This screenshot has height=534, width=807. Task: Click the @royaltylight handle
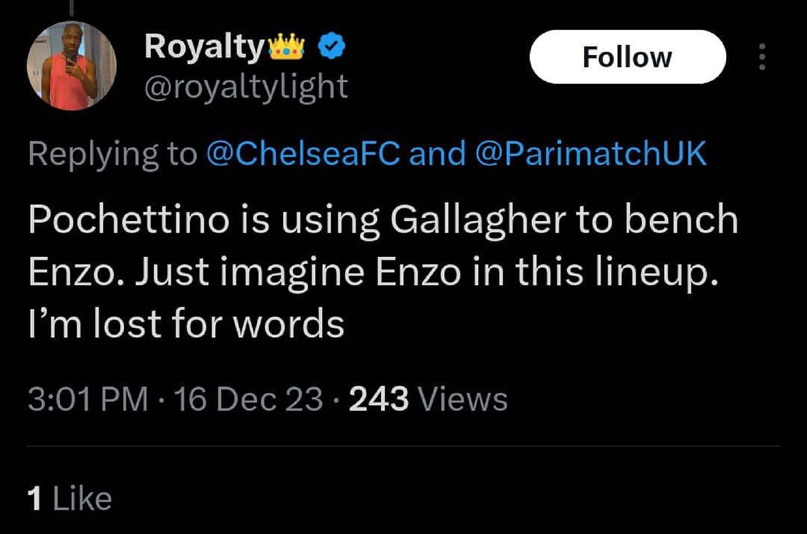point(246,85)
